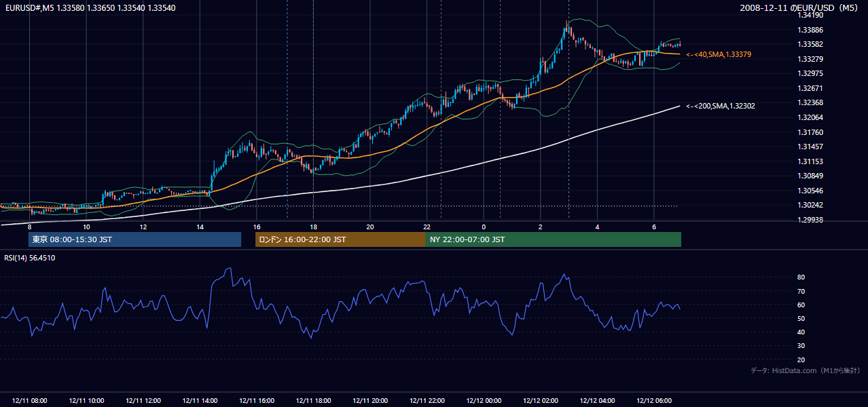
Task: Click price level 1.29938 on axis
Action: coord(810,220)
